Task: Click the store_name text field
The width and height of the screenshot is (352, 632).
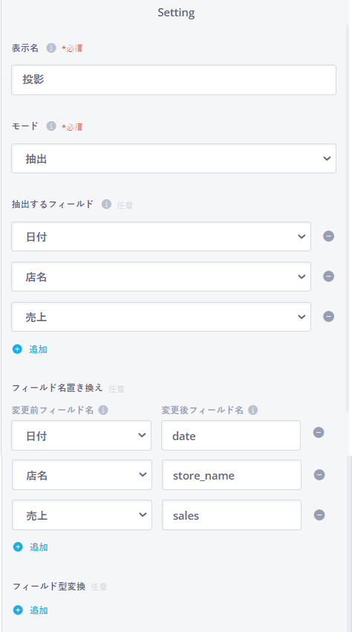Action: [x=232, y=475]
